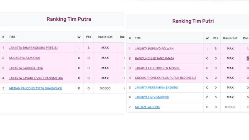Select MAX ratio for Jakarta Livin Mandiri
The height and width of the screenshot is (140, 249).
230,97
